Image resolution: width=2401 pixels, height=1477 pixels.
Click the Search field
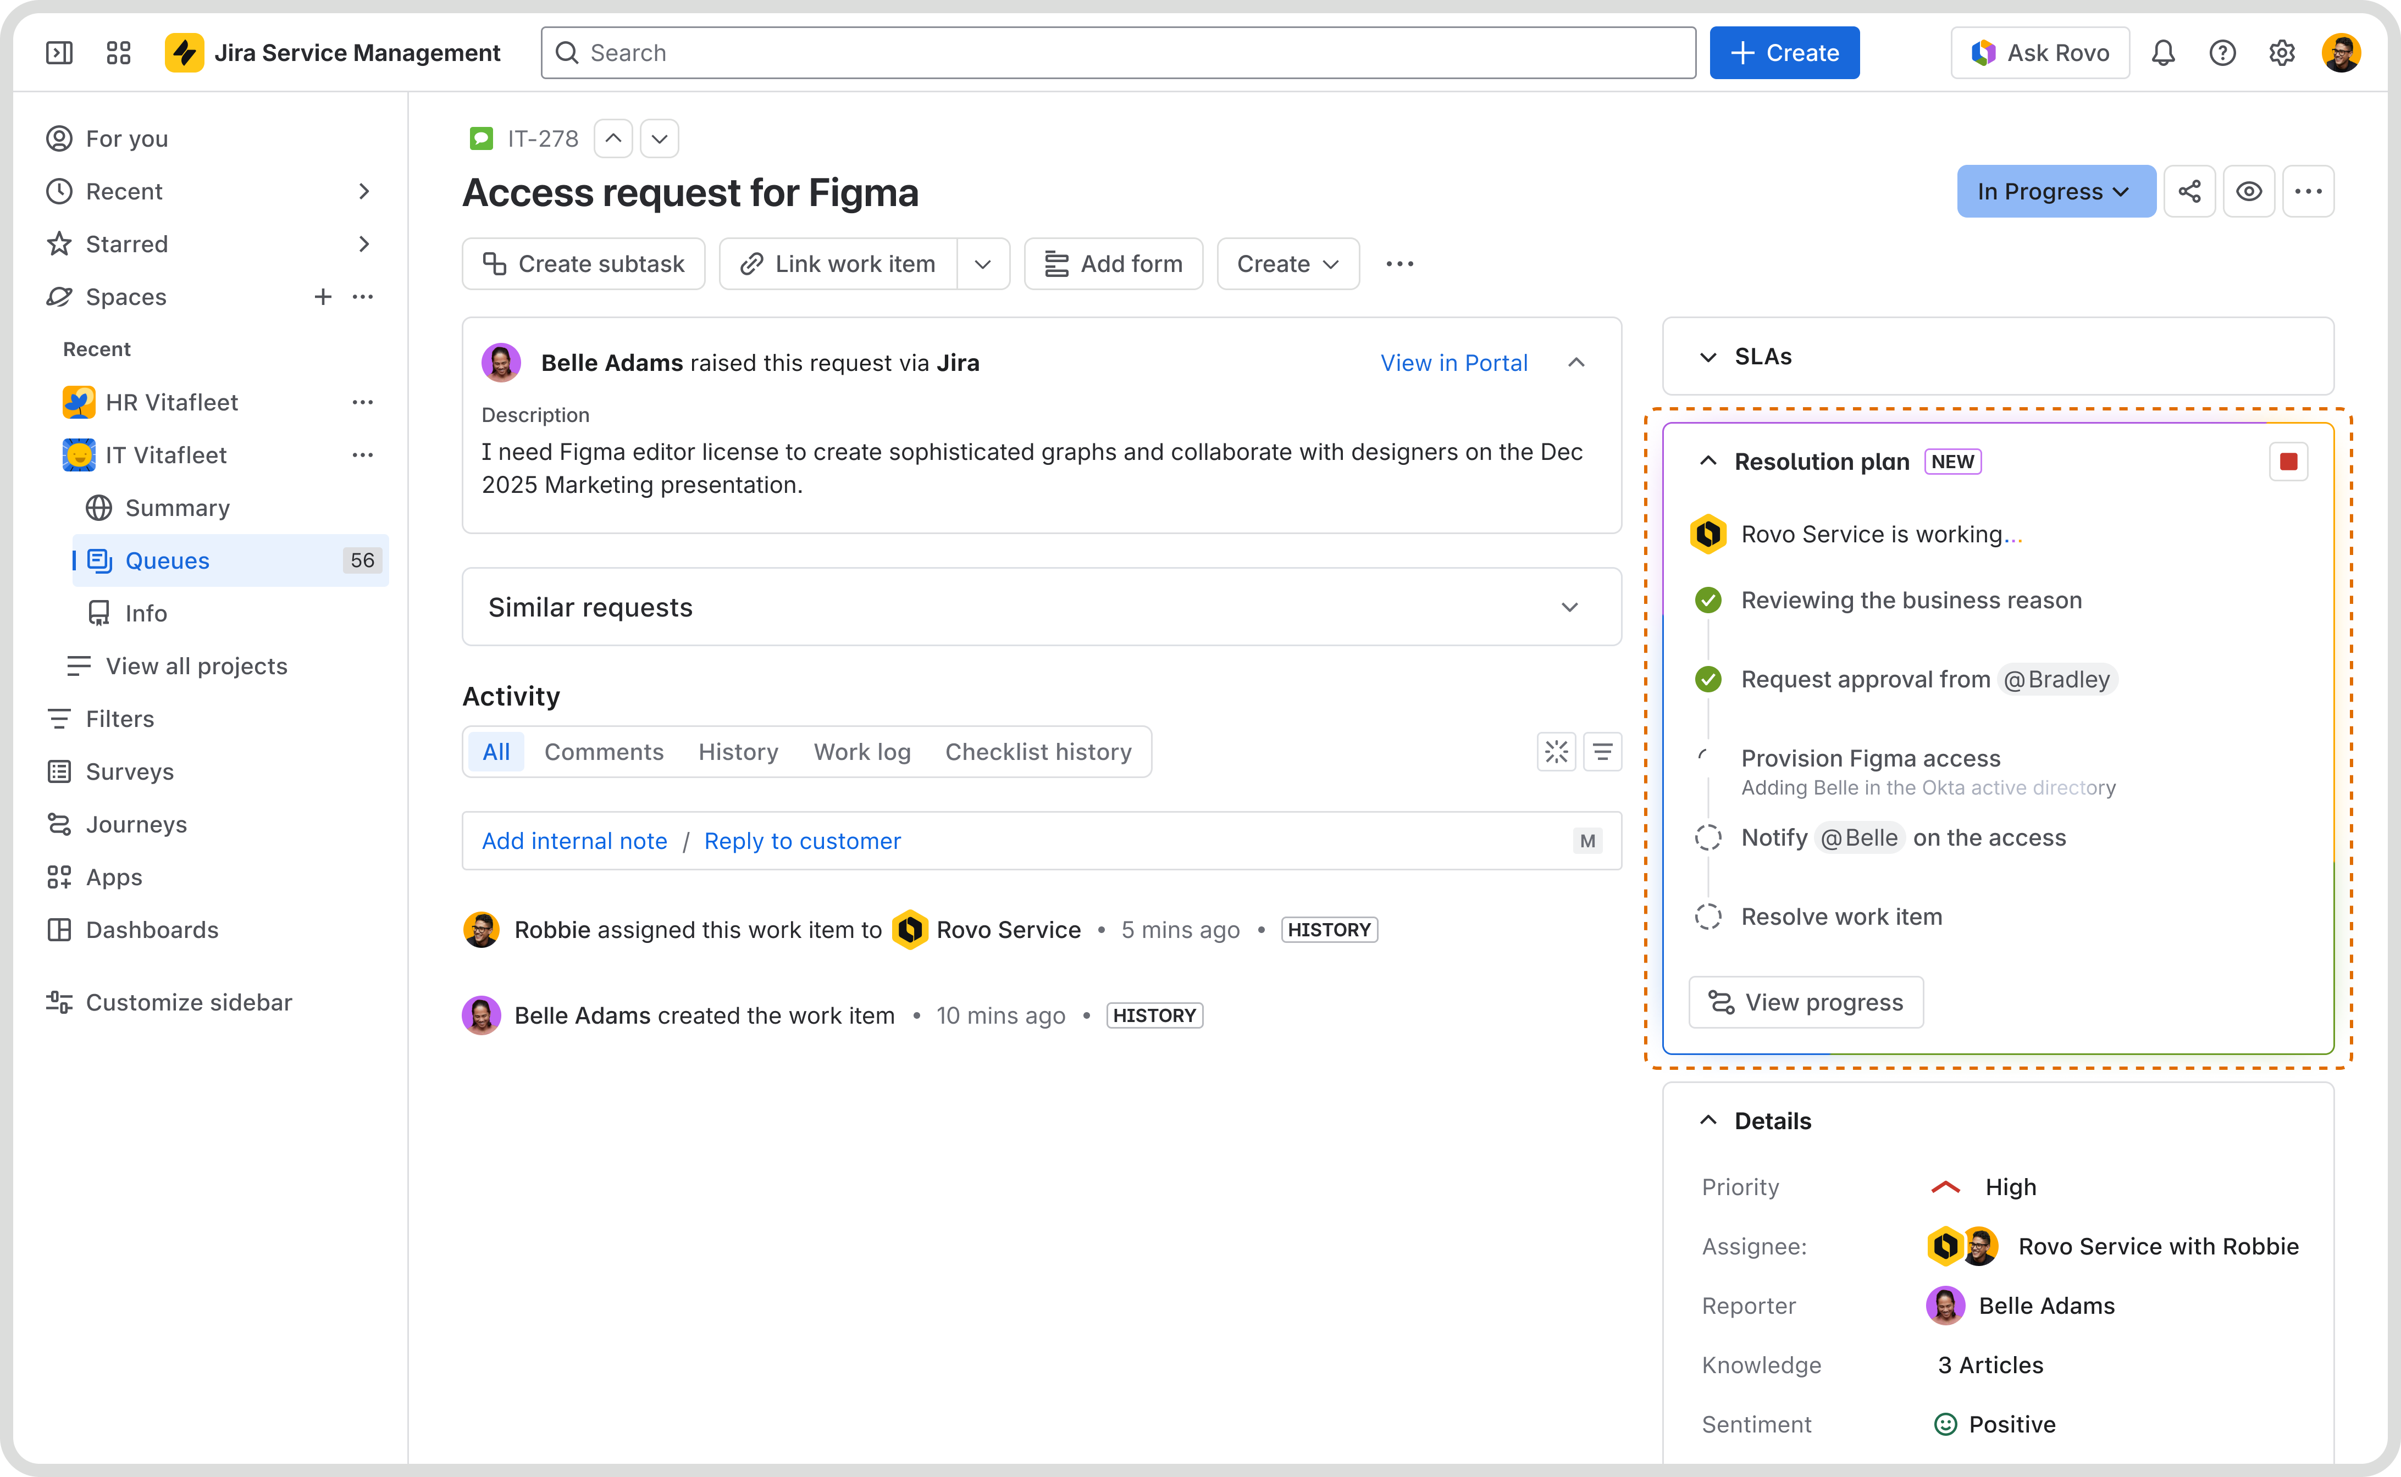coord(1118,53)
